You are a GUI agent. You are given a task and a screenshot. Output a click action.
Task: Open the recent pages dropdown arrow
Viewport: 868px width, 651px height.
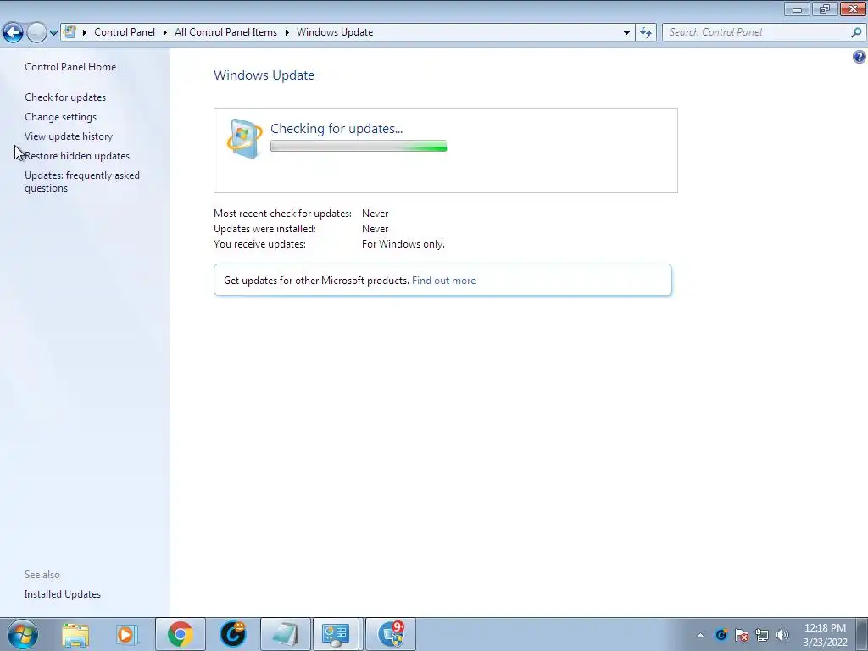53,33
